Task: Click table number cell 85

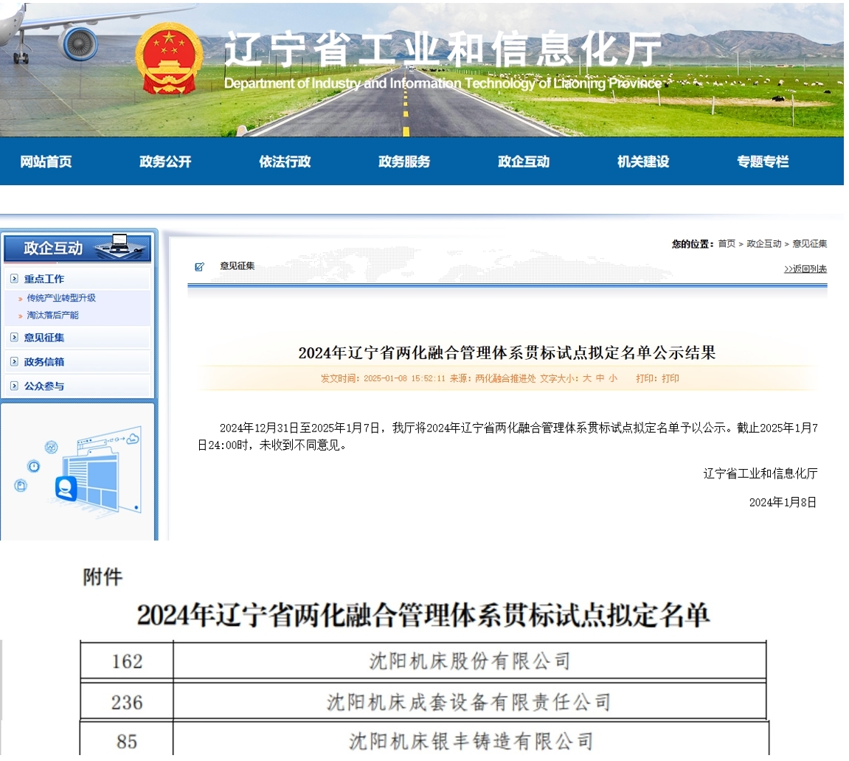Action: (x=128, y=741)
